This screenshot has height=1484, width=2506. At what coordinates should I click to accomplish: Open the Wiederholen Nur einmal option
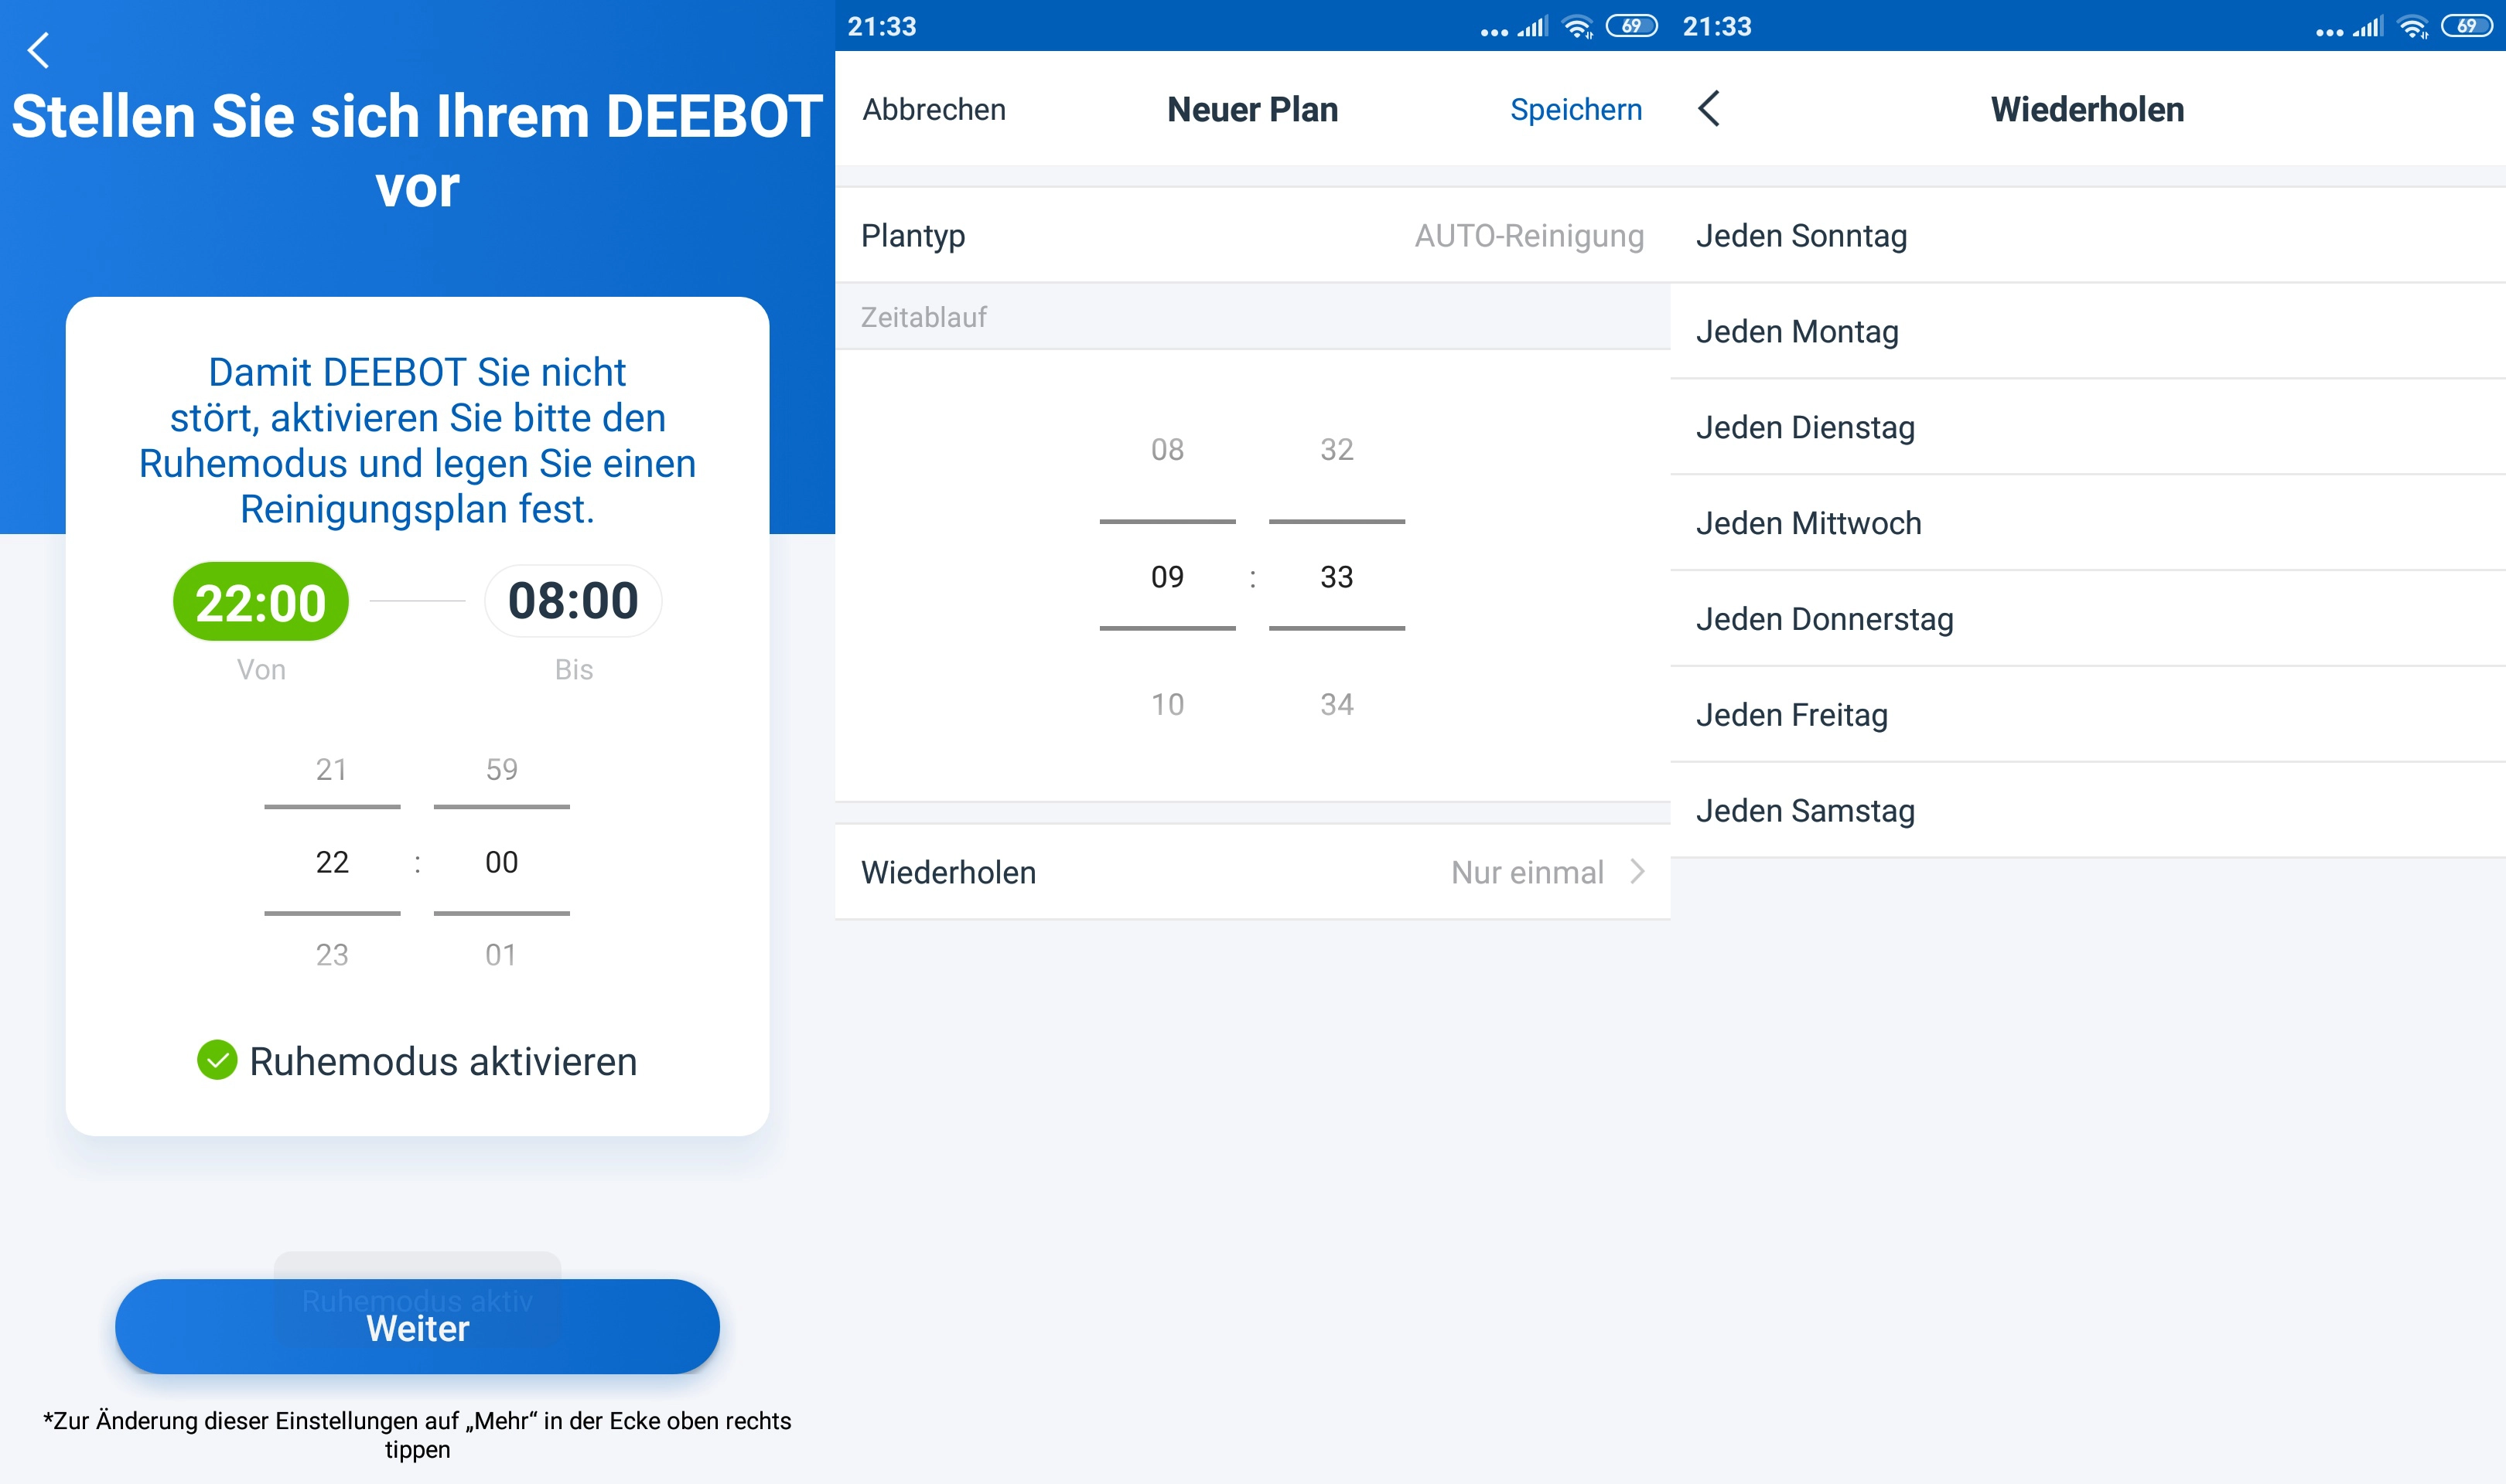coord(1252,872)
